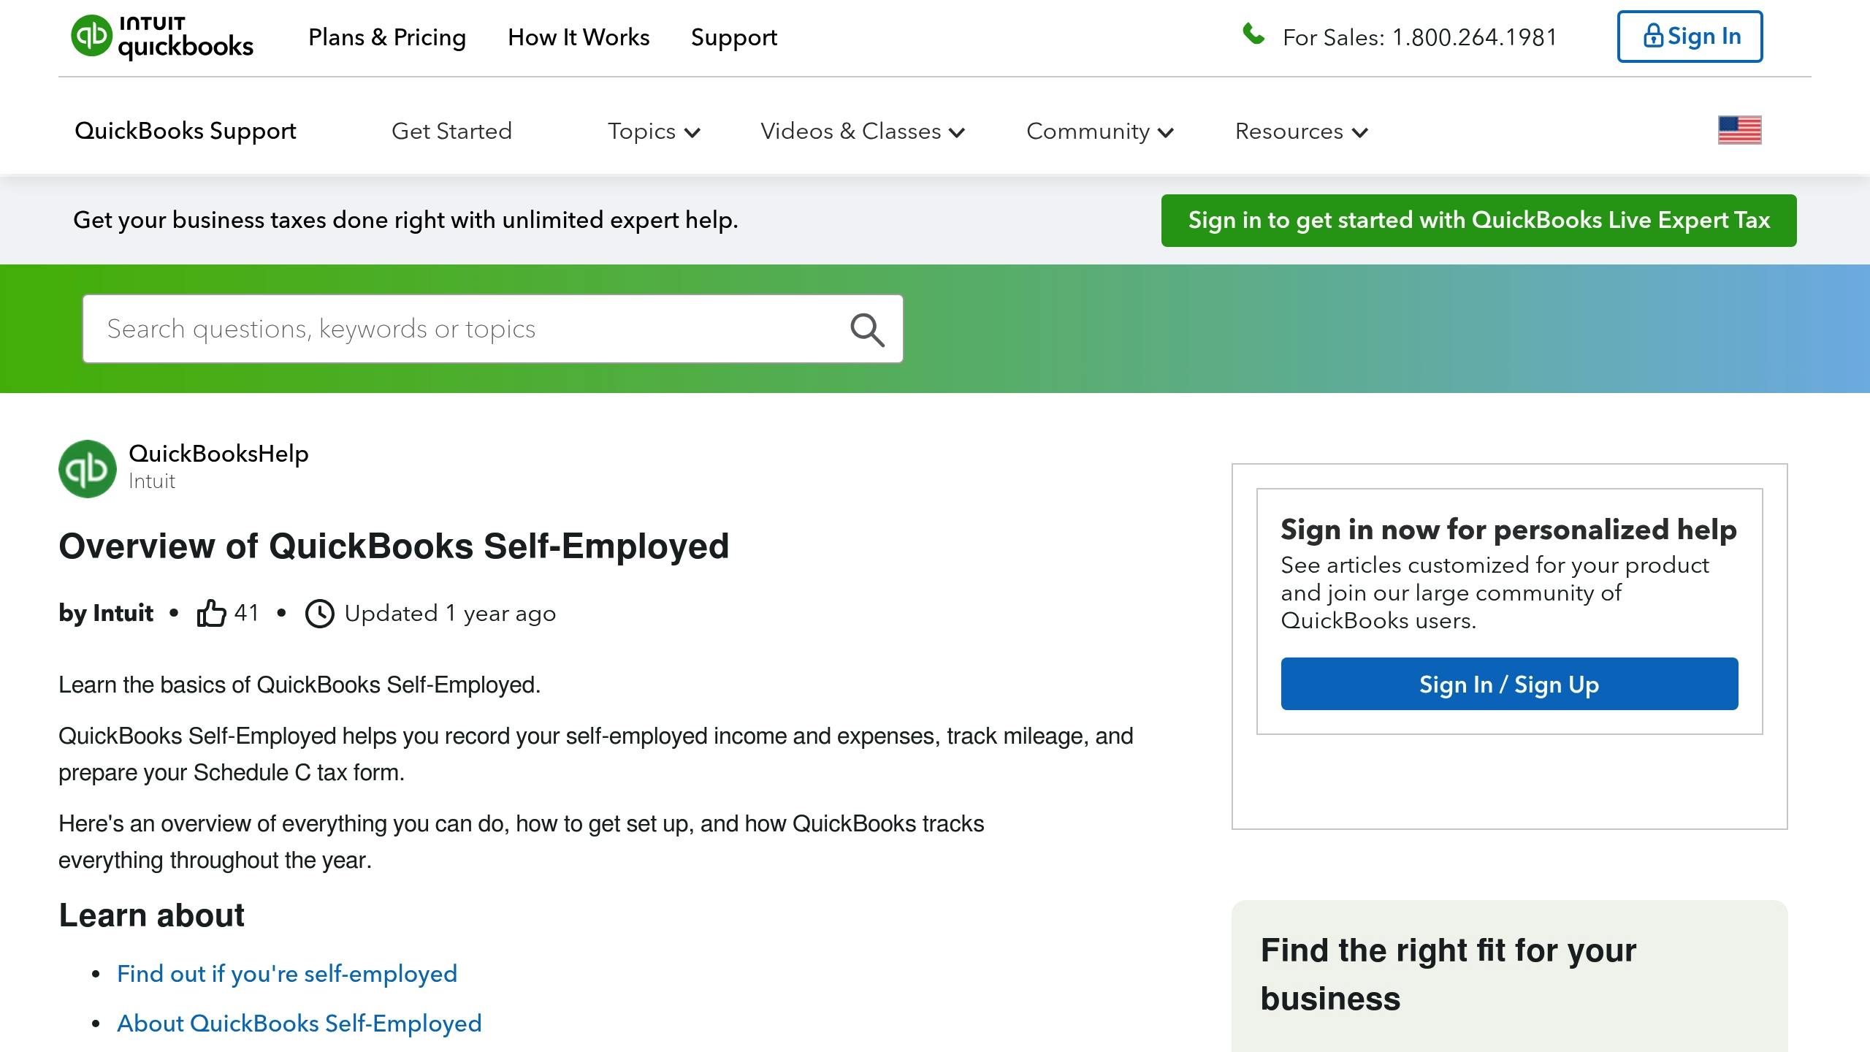Click the US flag country selector

[x=1739, y=131]
